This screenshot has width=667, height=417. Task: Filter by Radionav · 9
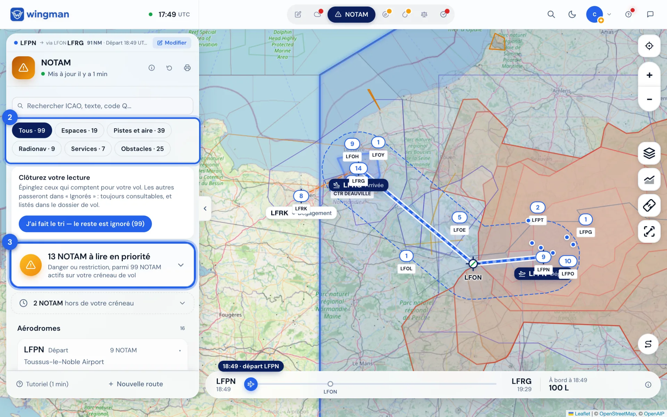pyautogui.click(x=37, y=149)
